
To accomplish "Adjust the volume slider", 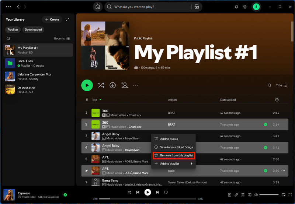I will [269, 195].
